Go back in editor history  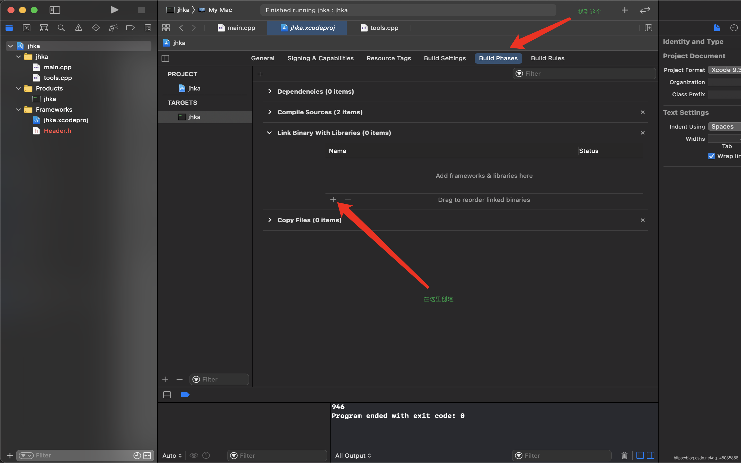coord(181,28)
